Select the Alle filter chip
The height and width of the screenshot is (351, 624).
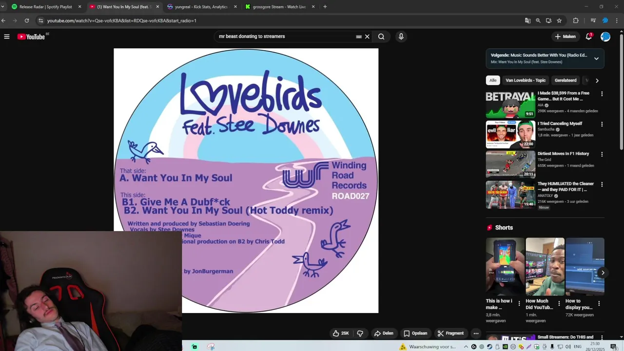(x=493, y=80)
